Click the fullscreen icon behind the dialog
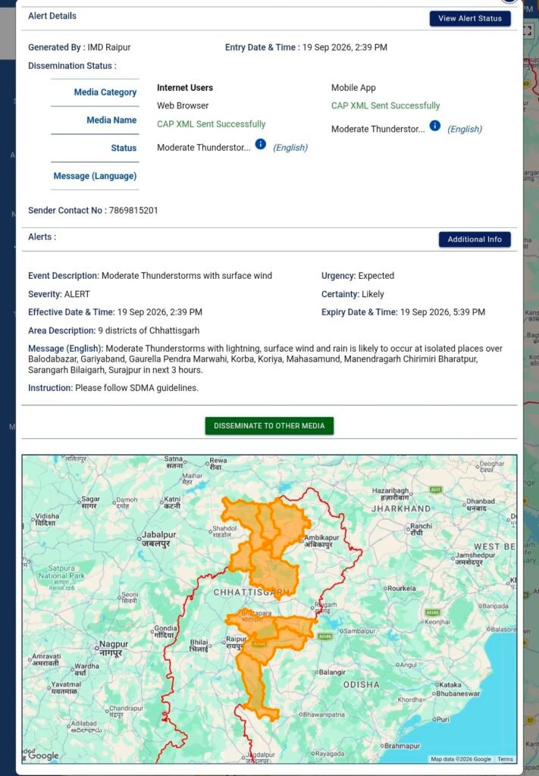 coord(528,30)
